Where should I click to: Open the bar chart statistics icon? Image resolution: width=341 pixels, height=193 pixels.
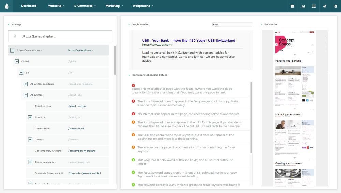[x=303, y=6]
